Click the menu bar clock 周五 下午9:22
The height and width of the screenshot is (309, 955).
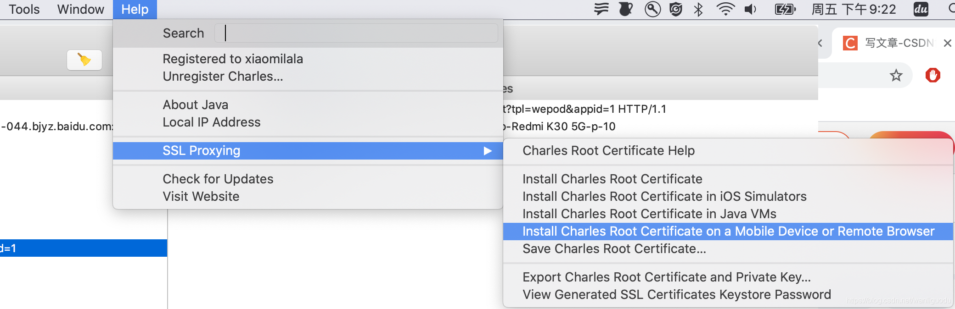(x=854, y=9)
